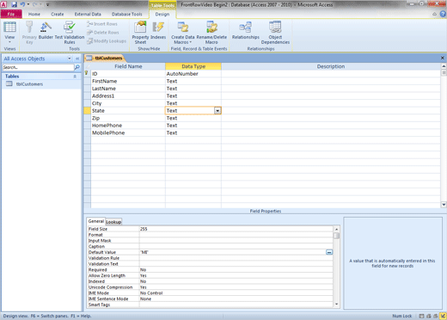
Task: Open the All Access Objects dropdown menu
Action: click(70, 58)
